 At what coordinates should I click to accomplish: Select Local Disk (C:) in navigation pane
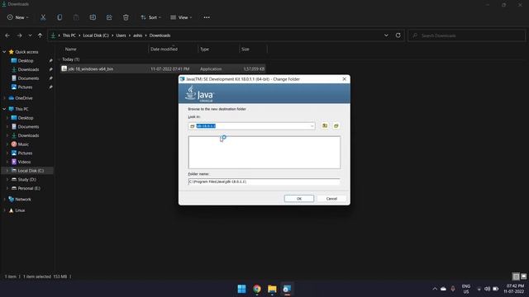pyautogui.click(x=31, y=171)
